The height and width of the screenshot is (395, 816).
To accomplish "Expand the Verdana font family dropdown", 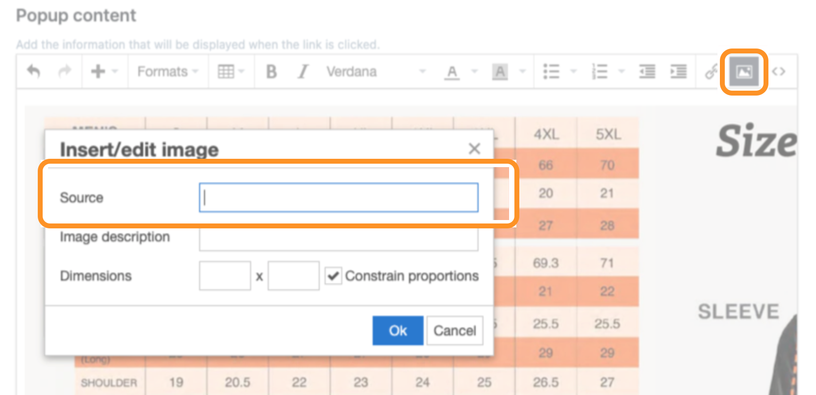I will pyautogui.click(x=376, y=72).
